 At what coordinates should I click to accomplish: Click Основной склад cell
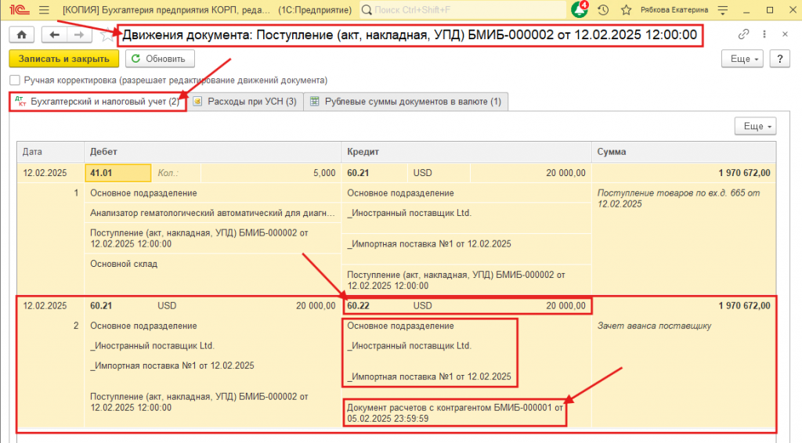point(124,265)
